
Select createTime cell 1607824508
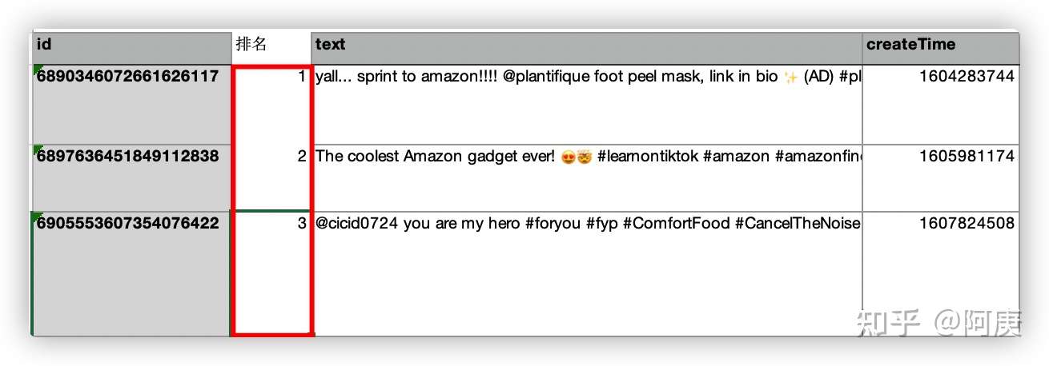941,273
